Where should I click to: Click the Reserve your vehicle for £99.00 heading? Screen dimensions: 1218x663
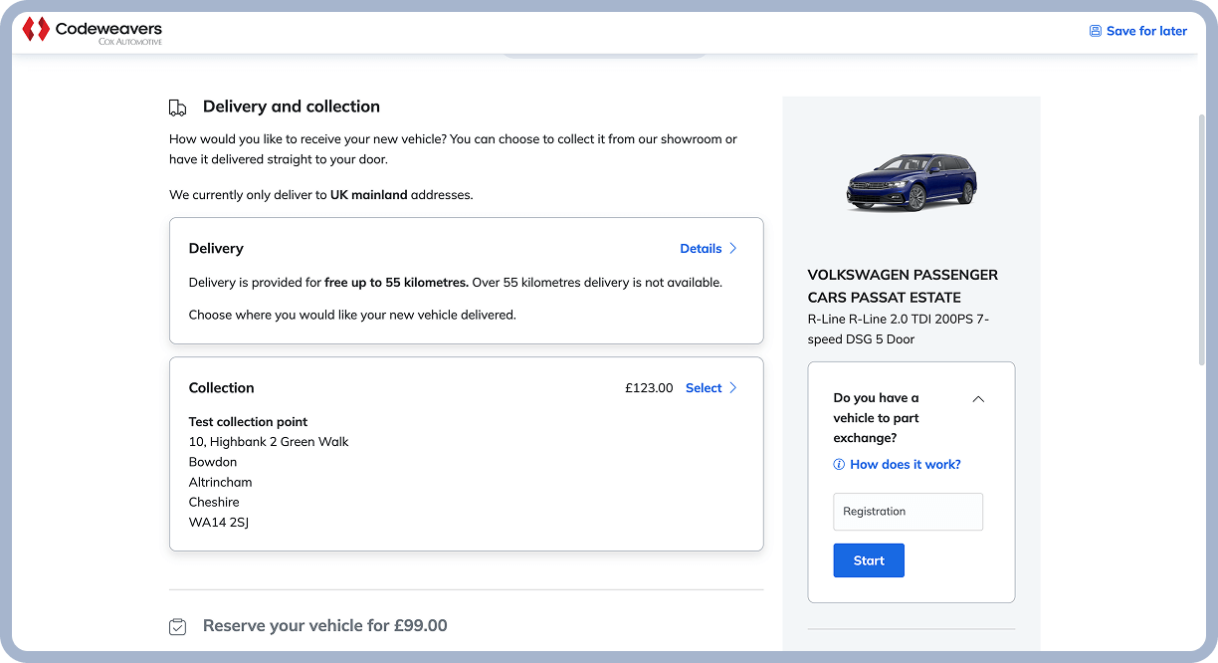325,626
